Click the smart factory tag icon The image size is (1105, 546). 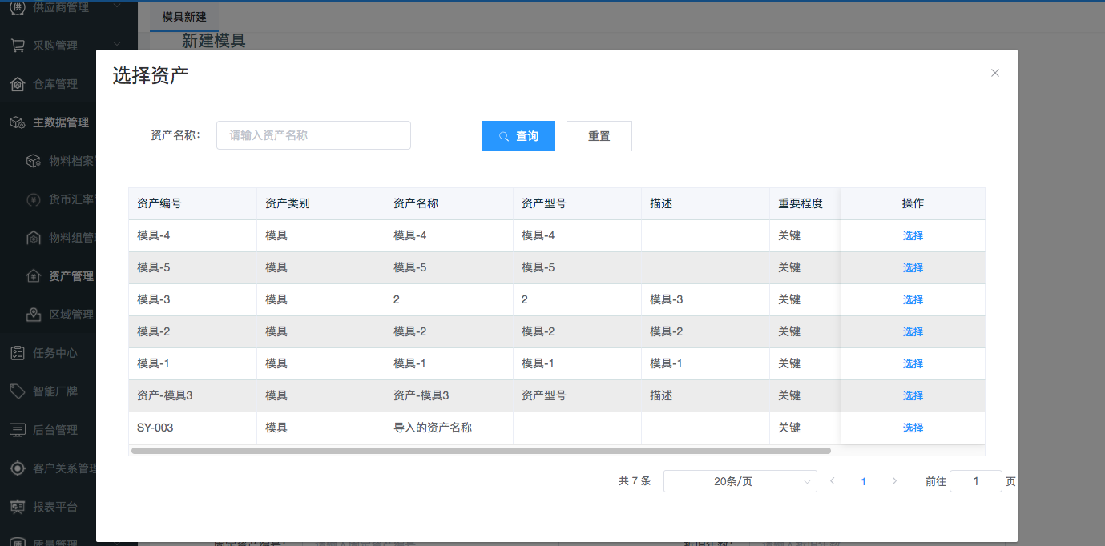click(17, 391)
